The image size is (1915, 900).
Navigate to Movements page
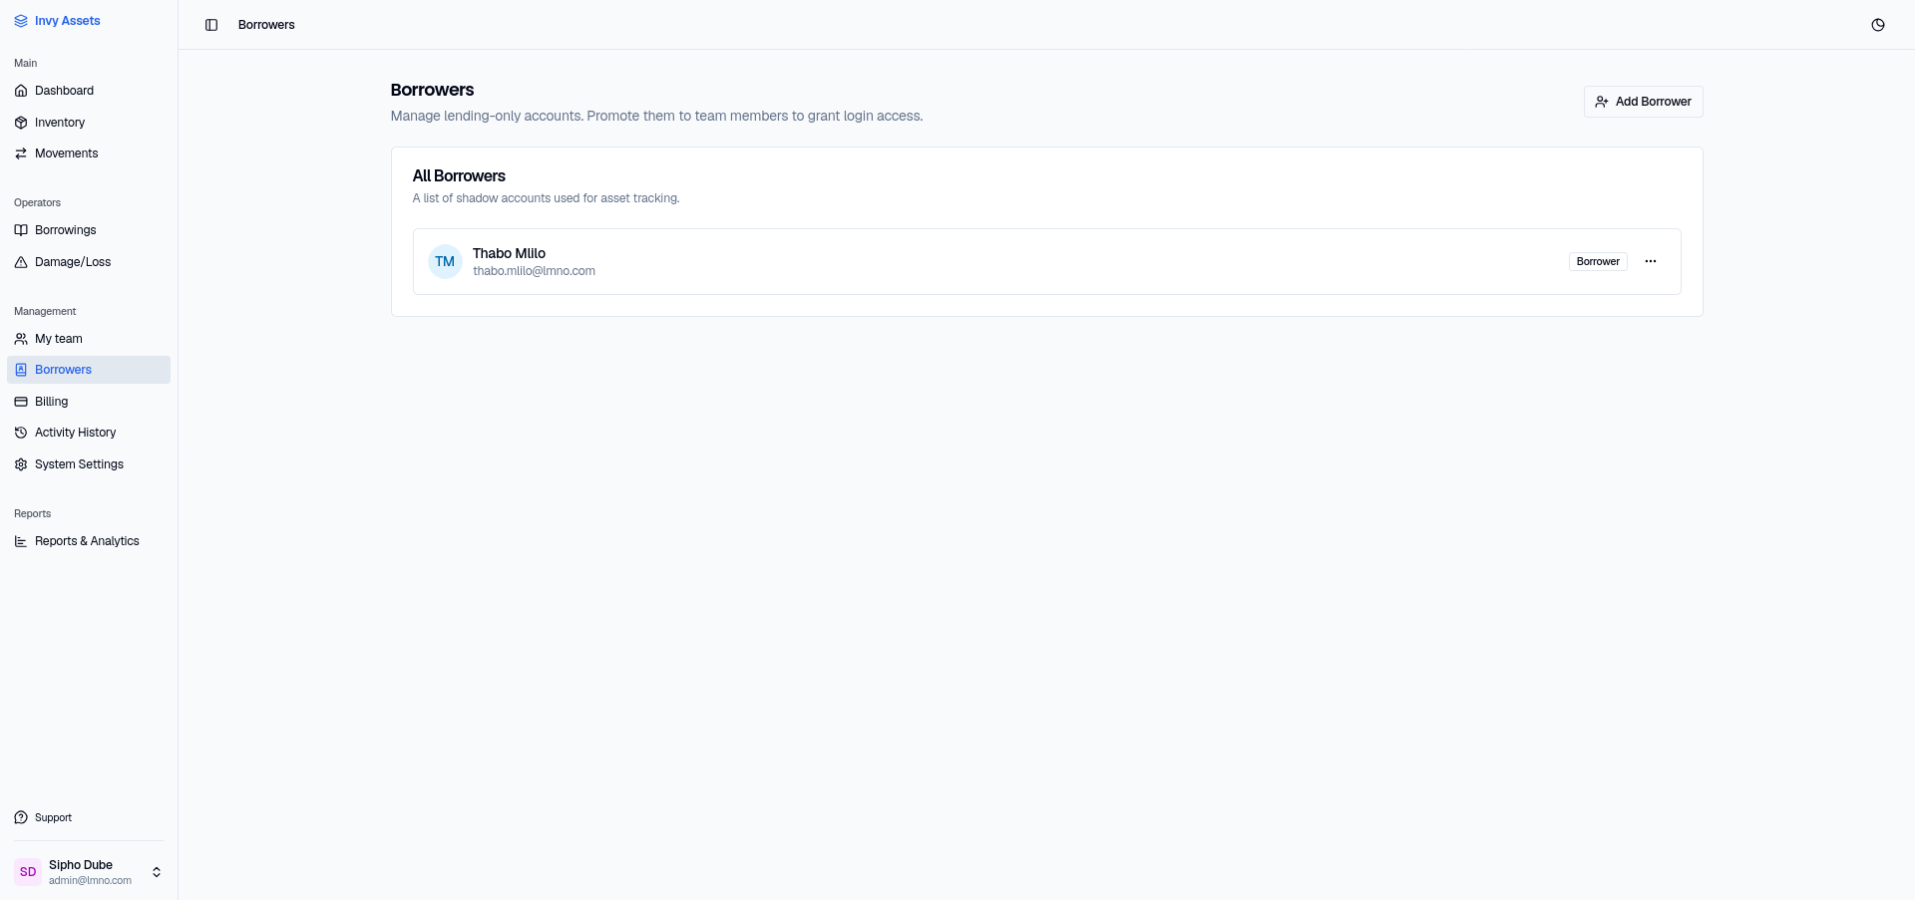pyautogui.click(x=89, y=153)
